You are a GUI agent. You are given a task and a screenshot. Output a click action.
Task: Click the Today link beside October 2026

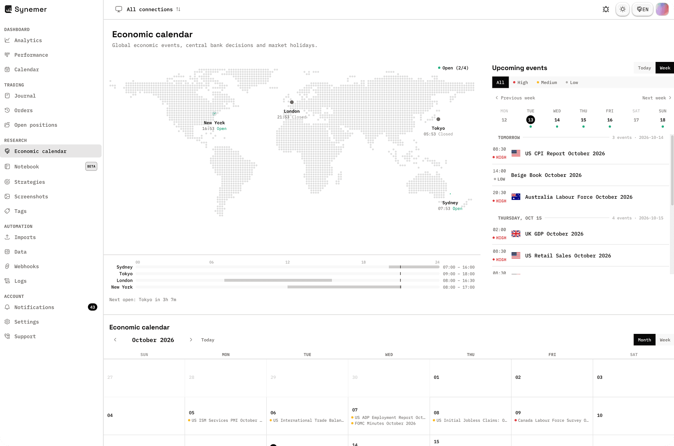click(x=208, y=340)
